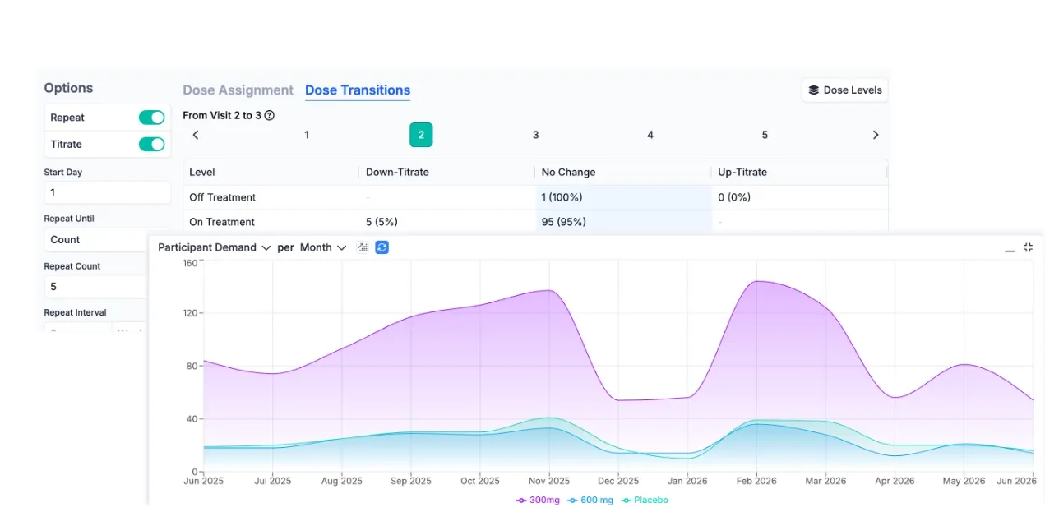
Task: Collapse the chart panel using shrink icon
Action: tap(1028, 247)
